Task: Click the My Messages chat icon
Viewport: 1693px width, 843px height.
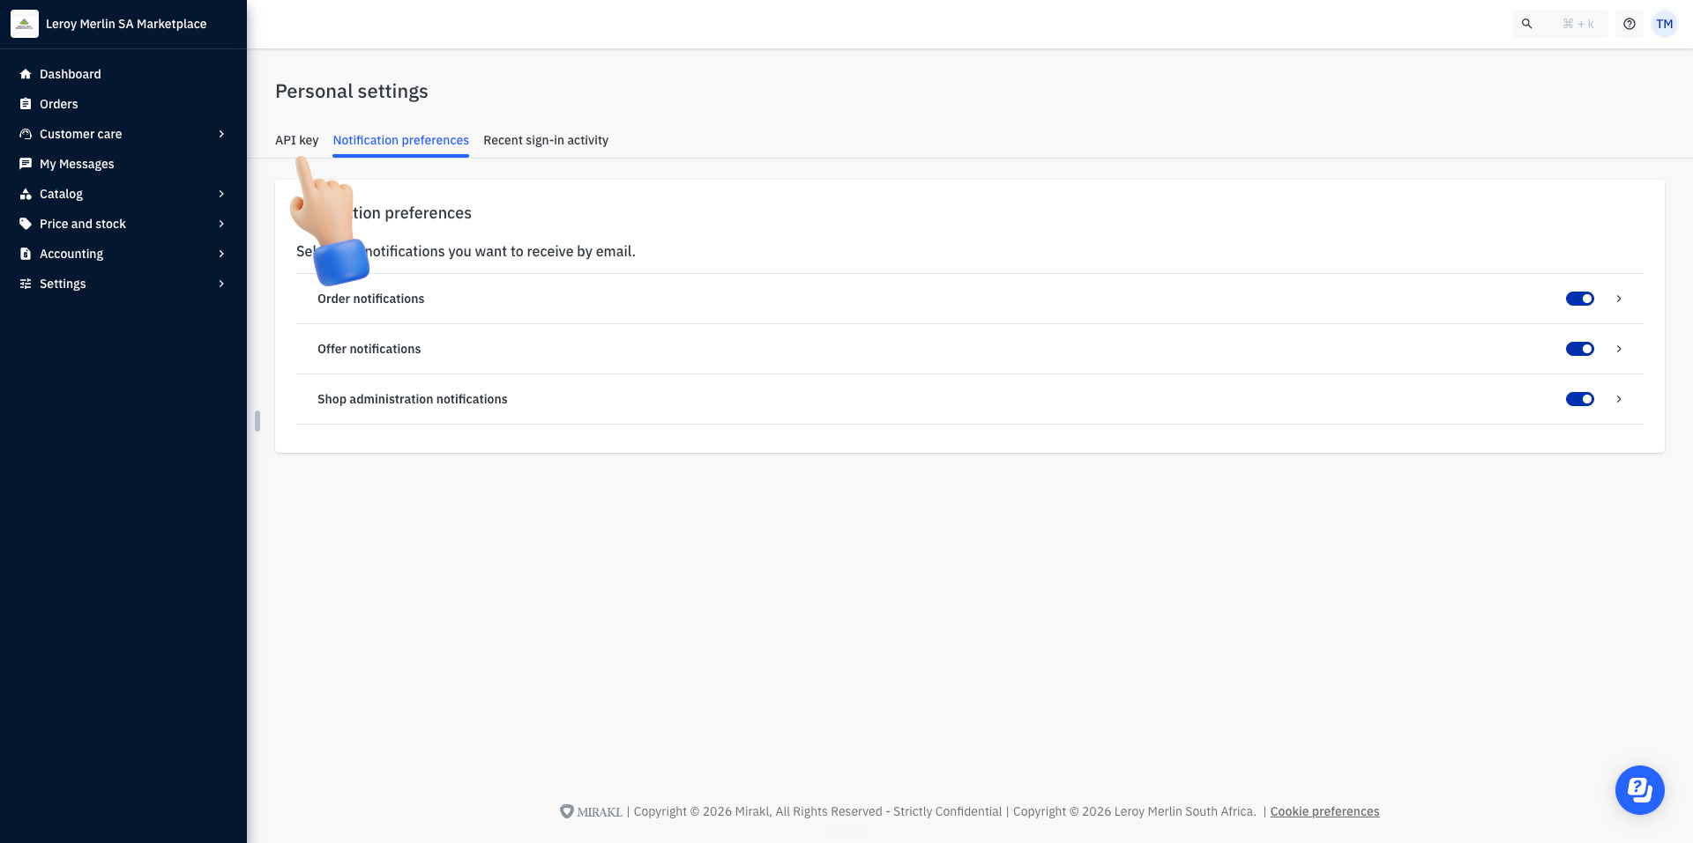Action: 26,164
